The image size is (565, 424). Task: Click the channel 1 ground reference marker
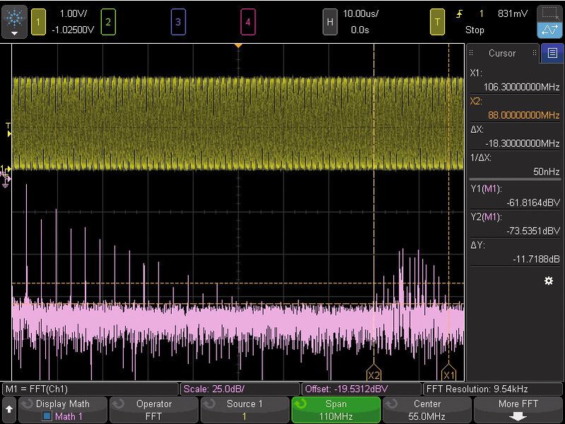6,168
